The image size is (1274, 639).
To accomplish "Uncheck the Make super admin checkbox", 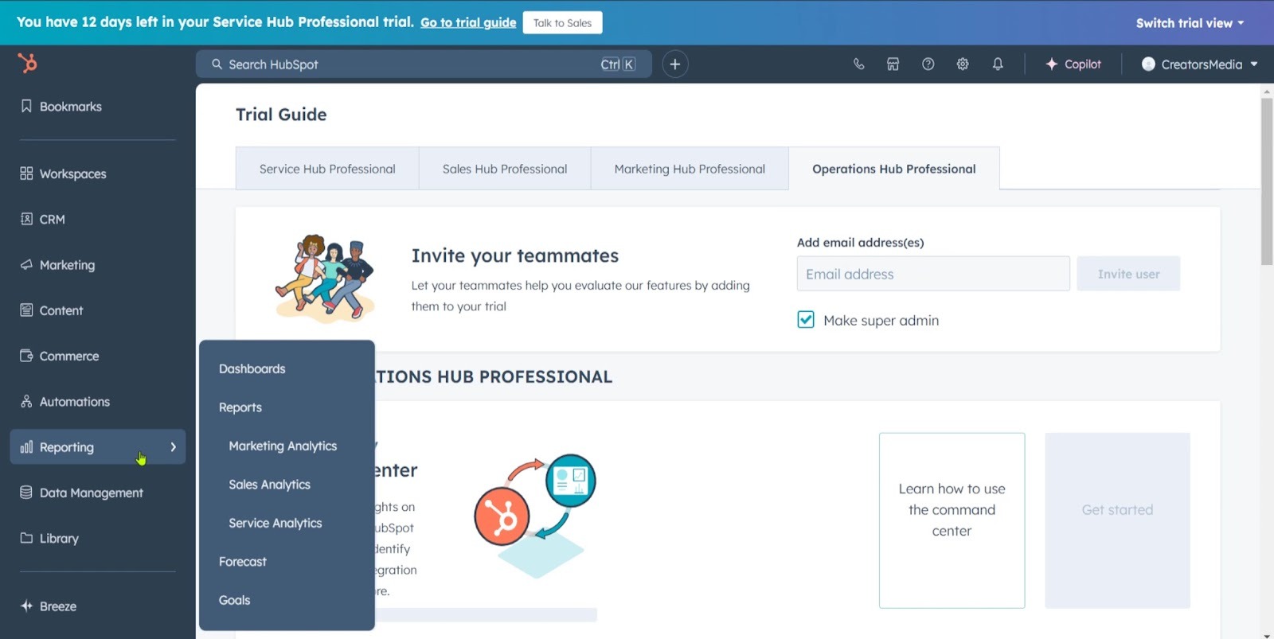I will coord(806,320).
